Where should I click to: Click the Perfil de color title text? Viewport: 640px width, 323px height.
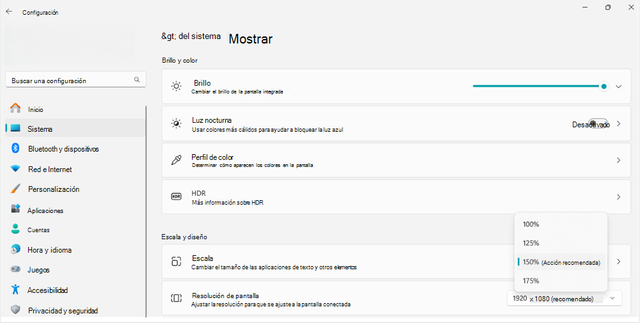[212, 157]
